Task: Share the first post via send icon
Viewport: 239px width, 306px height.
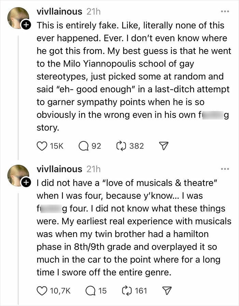Action: [x=163, y=146]
